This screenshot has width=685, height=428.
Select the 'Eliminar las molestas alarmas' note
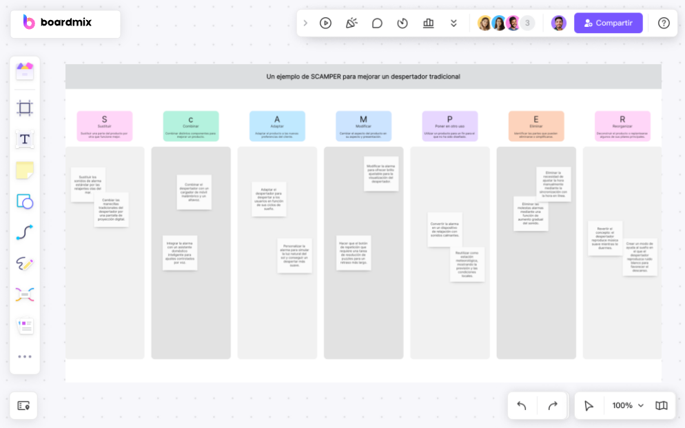click(x=531, y=214)
